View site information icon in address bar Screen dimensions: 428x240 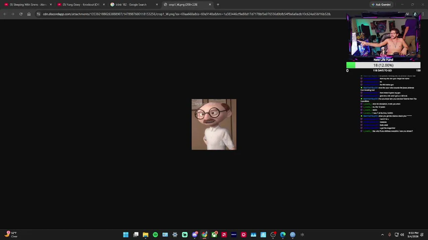pos(38,14)
